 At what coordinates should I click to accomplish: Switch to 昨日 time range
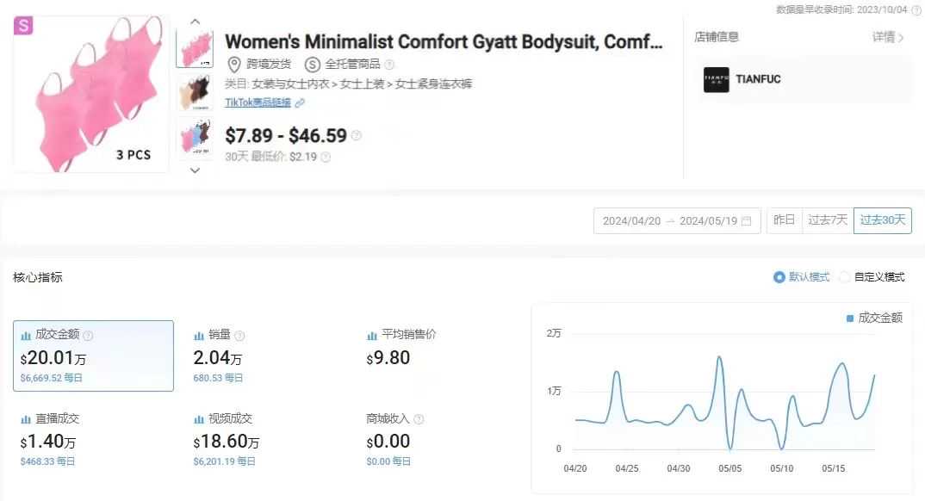click(784, 220)
